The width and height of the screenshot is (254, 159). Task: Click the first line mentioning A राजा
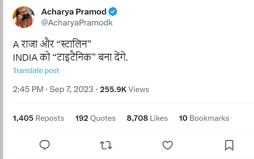(52, 45)
